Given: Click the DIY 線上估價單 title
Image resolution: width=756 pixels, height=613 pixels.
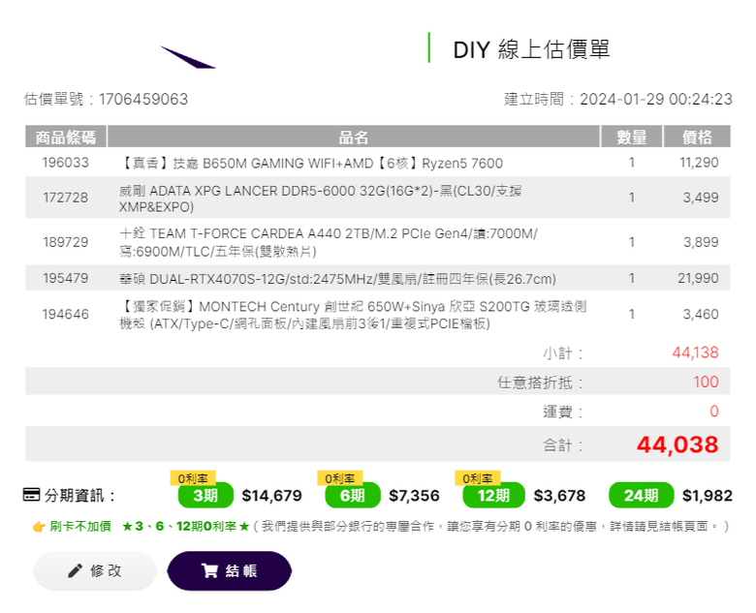Looking at the screenshot, I should coord(532,49).
